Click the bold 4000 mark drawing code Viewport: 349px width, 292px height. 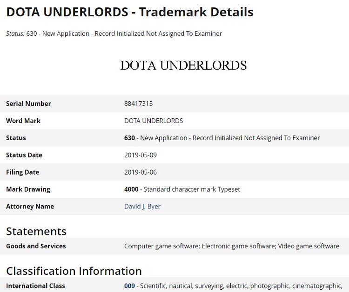[x=131, y=189]
